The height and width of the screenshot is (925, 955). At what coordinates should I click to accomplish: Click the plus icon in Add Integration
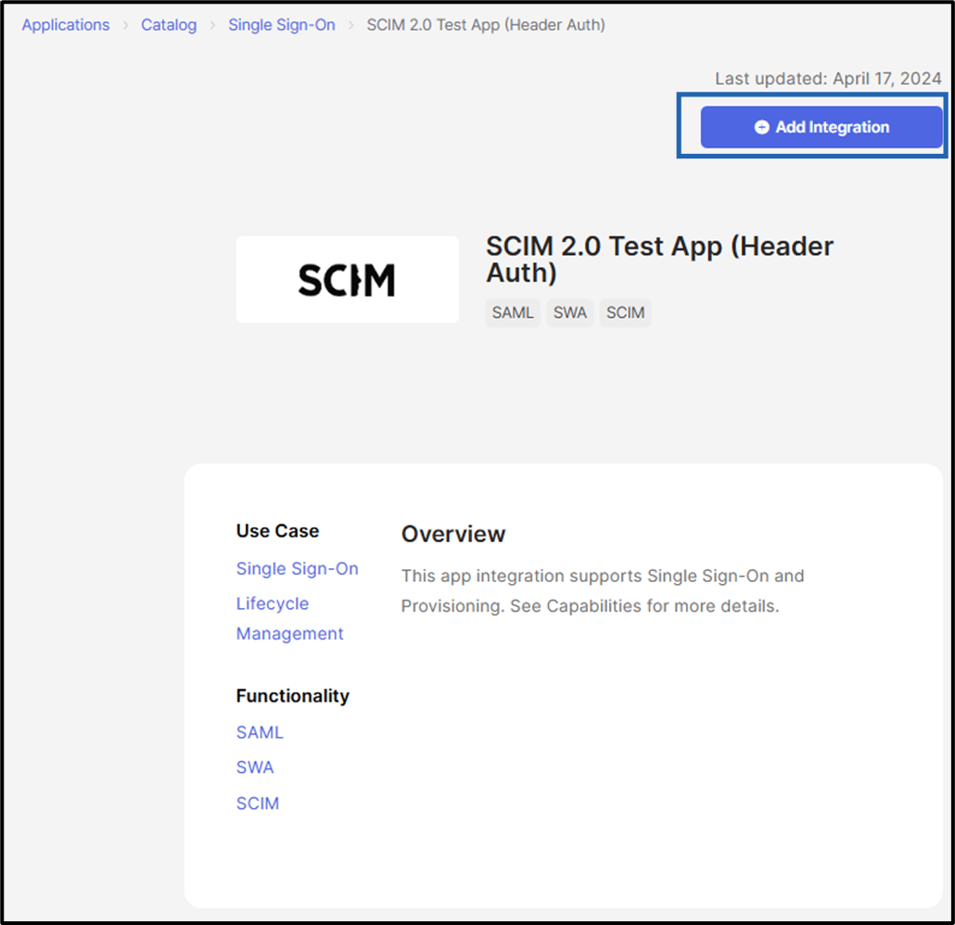coord(761,127)
